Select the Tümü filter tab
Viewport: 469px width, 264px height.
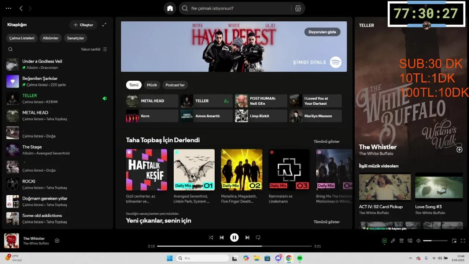pyautogui.click(x=134, y=85)
